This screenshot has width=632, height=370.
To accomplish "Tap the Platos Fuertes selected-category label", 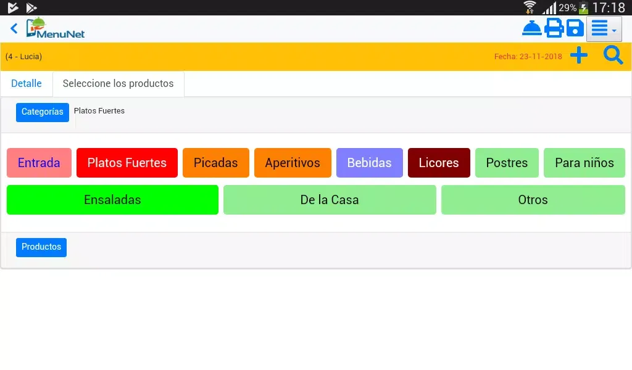I will (x=99, y=111).
